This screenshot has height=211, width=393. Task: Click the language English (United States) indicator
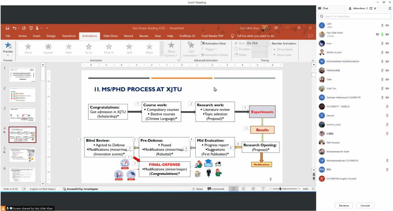tap(43, 189)
